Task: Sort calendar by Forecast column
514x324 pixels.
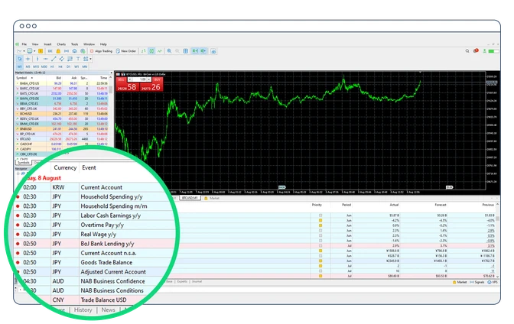Action: [441, 205]
